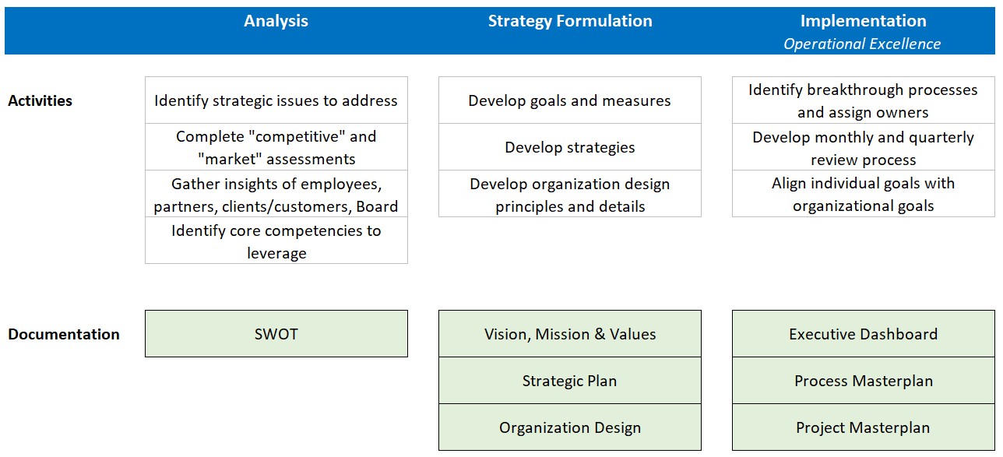This screenshot has height=457, width=1003.
Task: Click the 'Identify strategic issues to address' cell
Action: pyautogui.click(x=276, y=100)
